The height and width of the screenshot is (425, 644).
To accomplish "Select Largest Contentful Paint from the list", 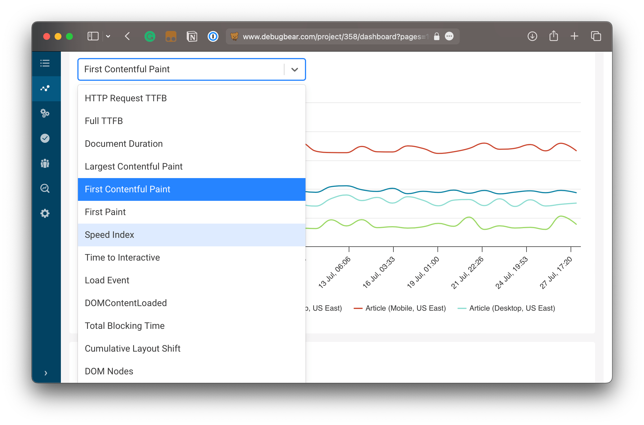I will point(134,166).
